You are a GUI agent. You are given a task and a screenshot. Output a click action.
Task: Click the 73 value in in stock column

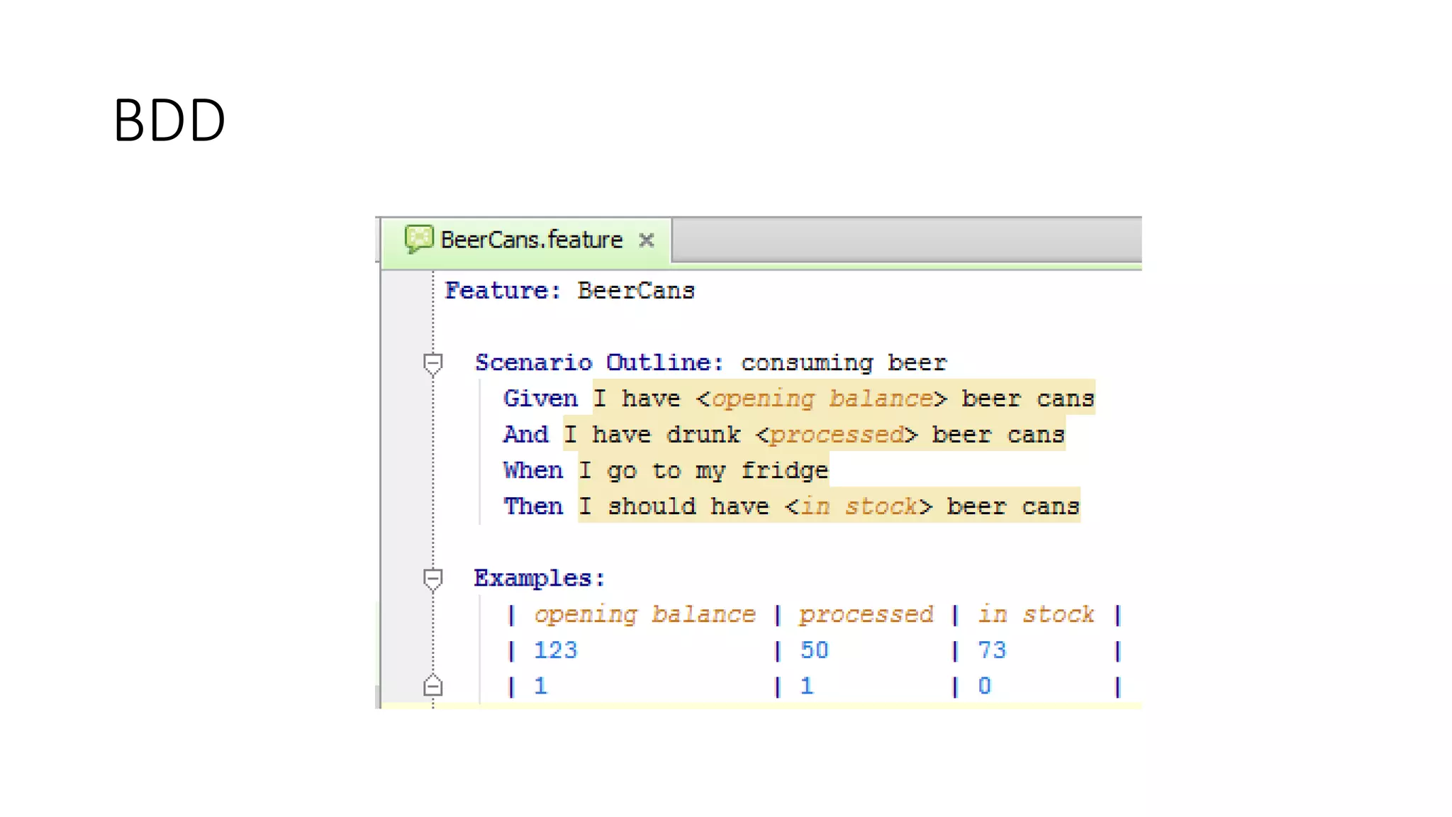(992, 650)
